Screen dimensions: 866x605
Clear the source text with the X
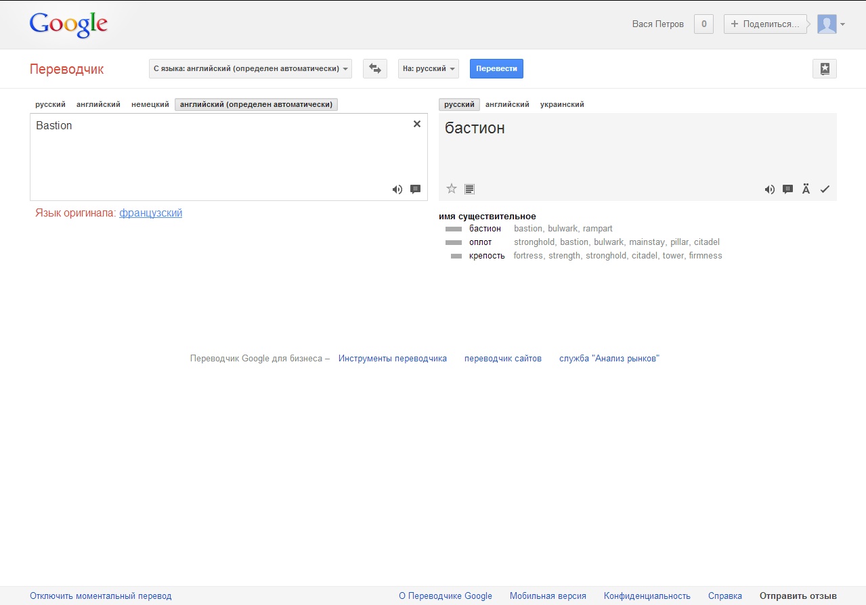(417, 124)
